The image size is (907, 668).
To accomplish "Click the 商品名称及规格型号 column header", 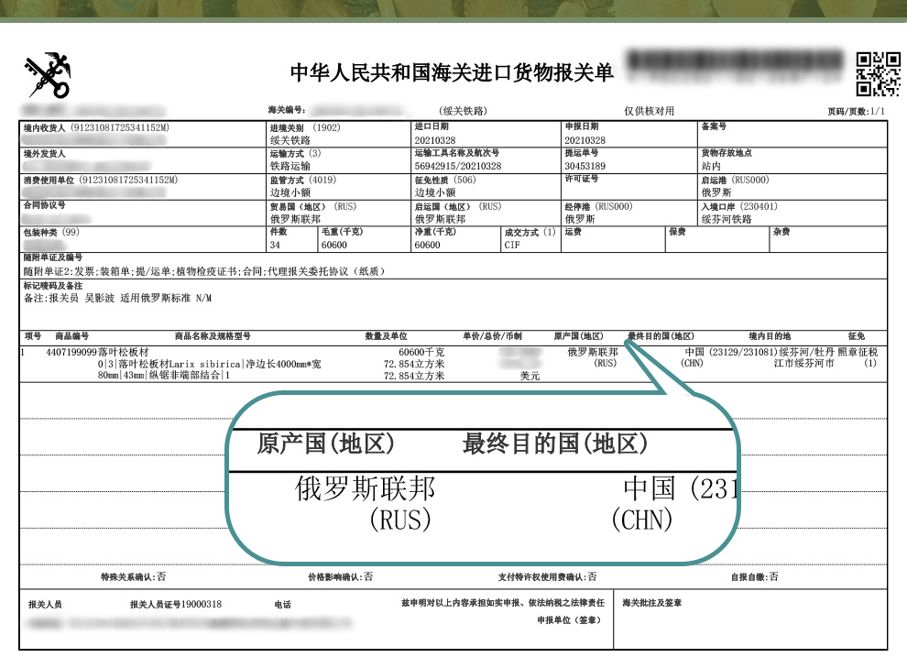I will (213, 336).
